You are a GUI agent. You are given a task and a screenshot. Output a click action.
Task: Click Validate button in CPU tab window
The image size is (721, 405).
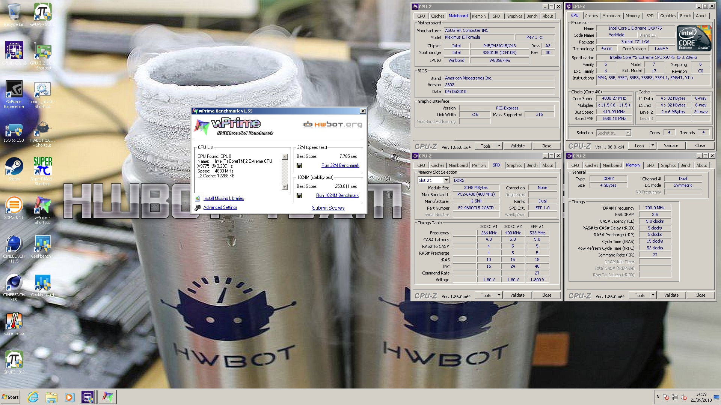pyautogui.click(x=671, y=145)
